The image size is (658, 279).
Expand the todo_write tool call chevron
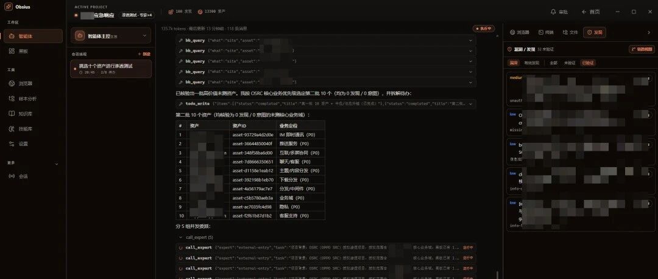coord(470,103)
